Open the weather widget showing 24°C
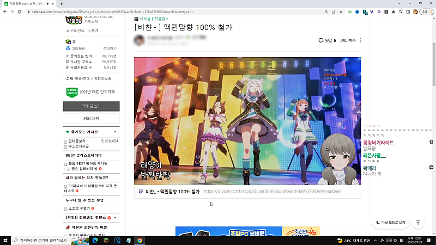Image resolution: width=436 pixels, height=245 pixels. pyautogui.click(x=353, y=240)
